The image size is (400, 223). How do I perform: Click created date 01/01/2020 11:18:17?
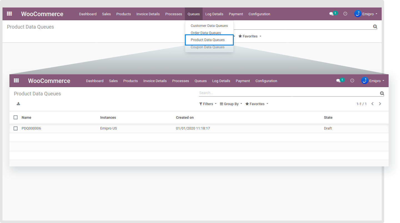pyautogui.click(x=193, y=128)
